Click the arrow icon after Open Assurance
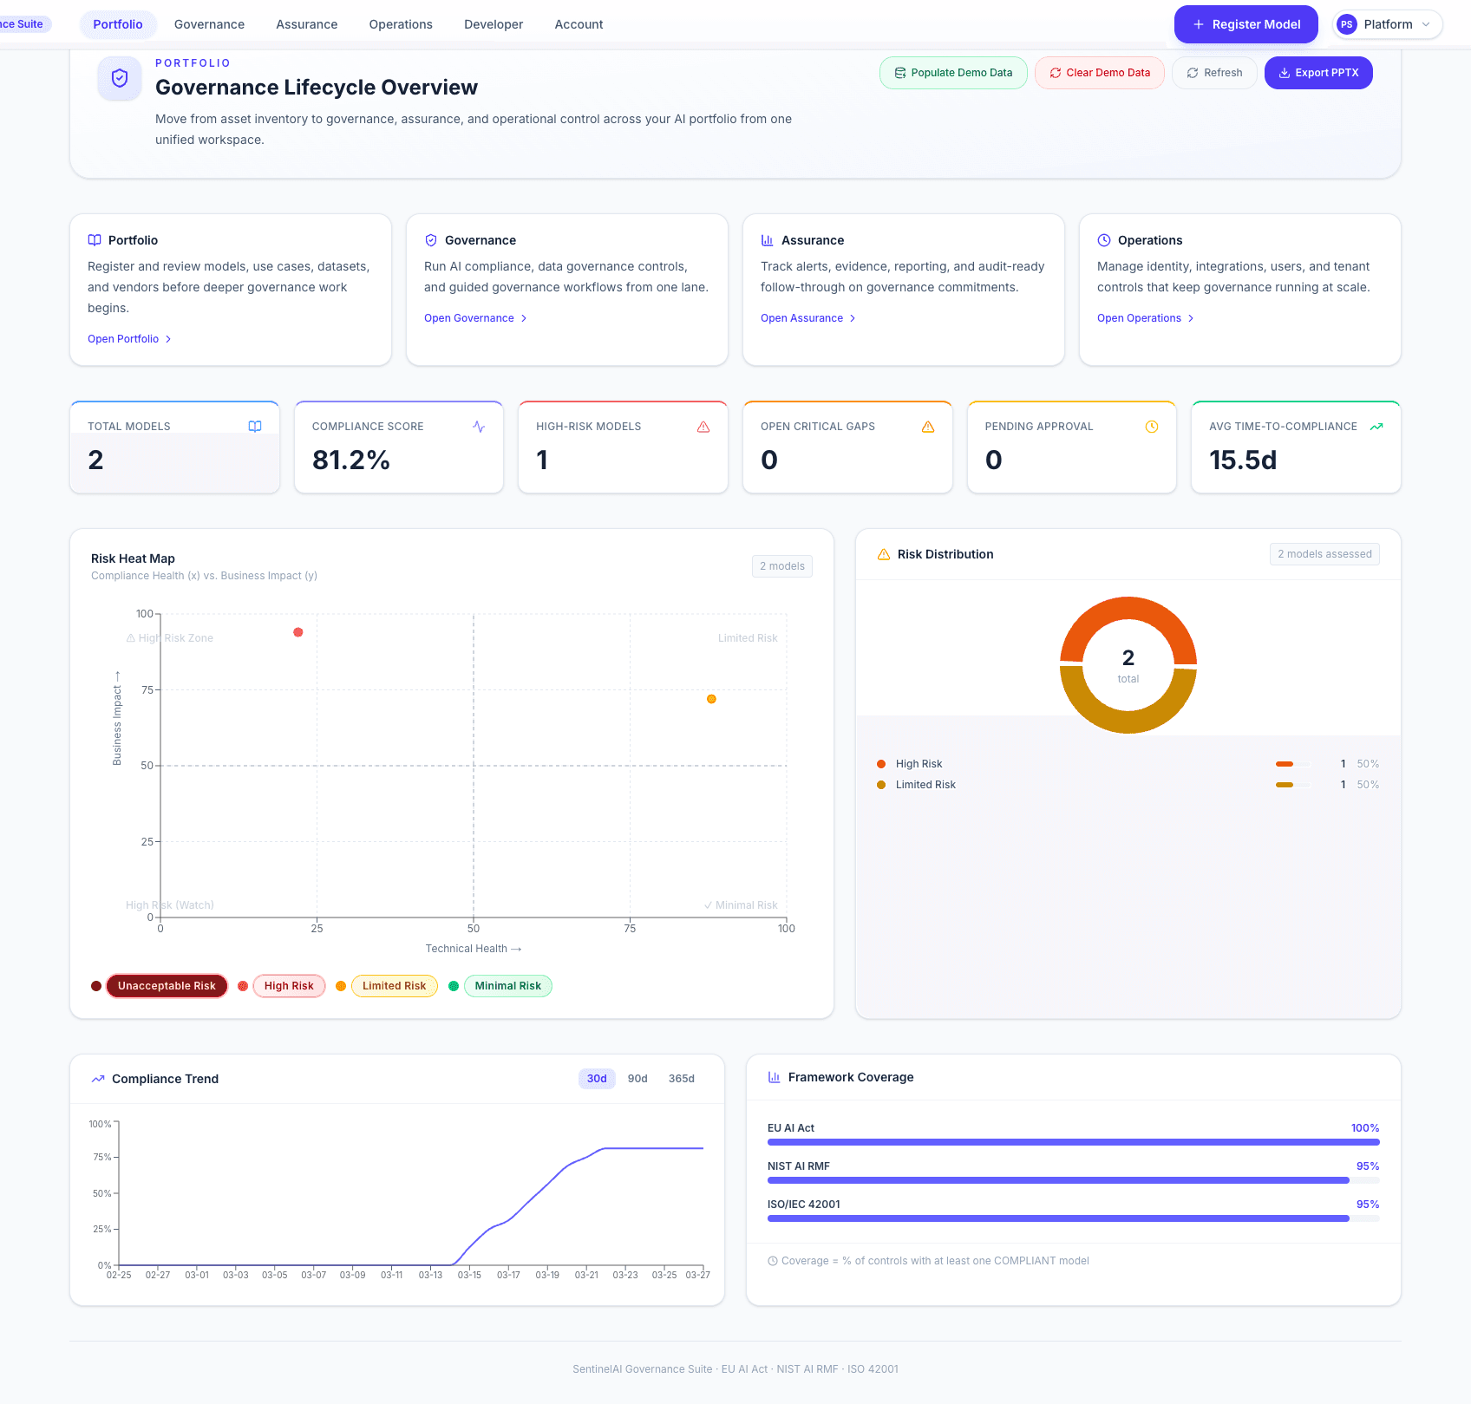1471x1404 pixels. pyautogui.click(x=853, y=318)
